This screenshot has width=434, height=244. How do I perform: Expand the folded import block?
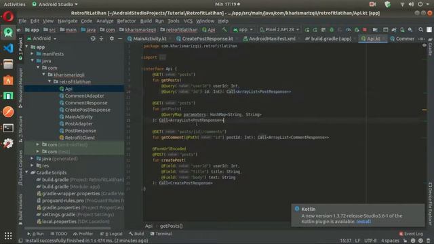tap(163, 58)
